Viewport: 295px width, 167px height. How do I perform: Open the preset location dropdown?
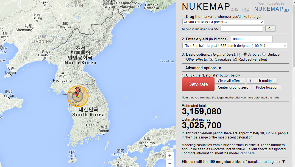tap(223, 22)
